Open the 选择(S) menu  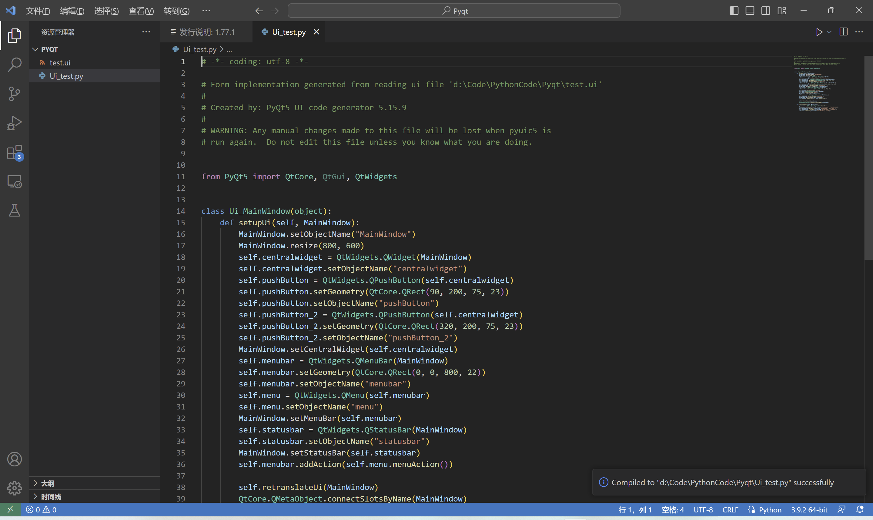[106, 11]
